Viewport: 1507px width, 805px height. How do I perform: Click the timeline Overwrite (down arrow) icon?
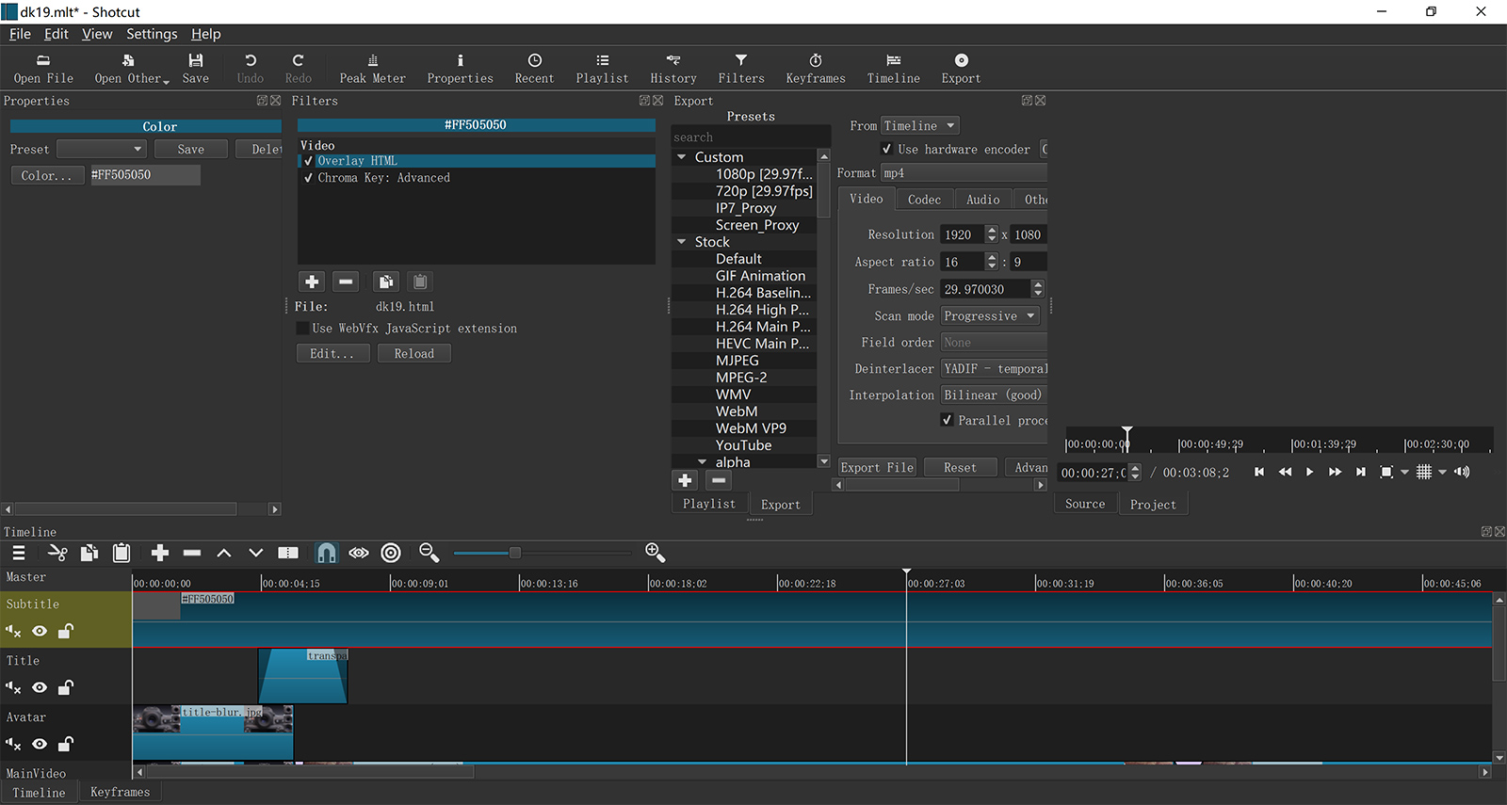(x=256, y=553)
